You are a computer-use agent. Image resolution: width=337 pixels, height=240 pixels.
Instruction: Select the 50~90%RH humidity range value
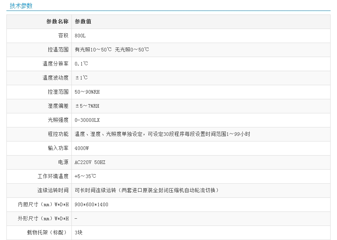coord(87,92)
